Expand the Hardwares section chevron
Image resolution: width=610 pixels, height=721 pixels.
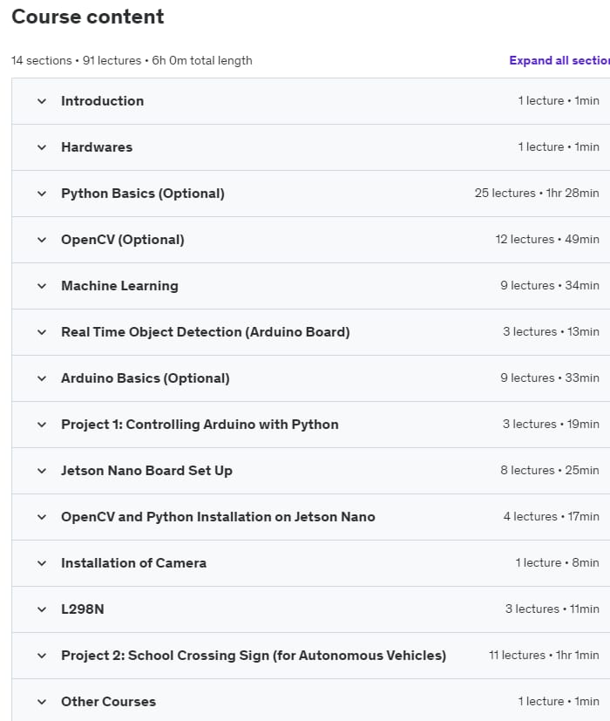tap(42, 147)
